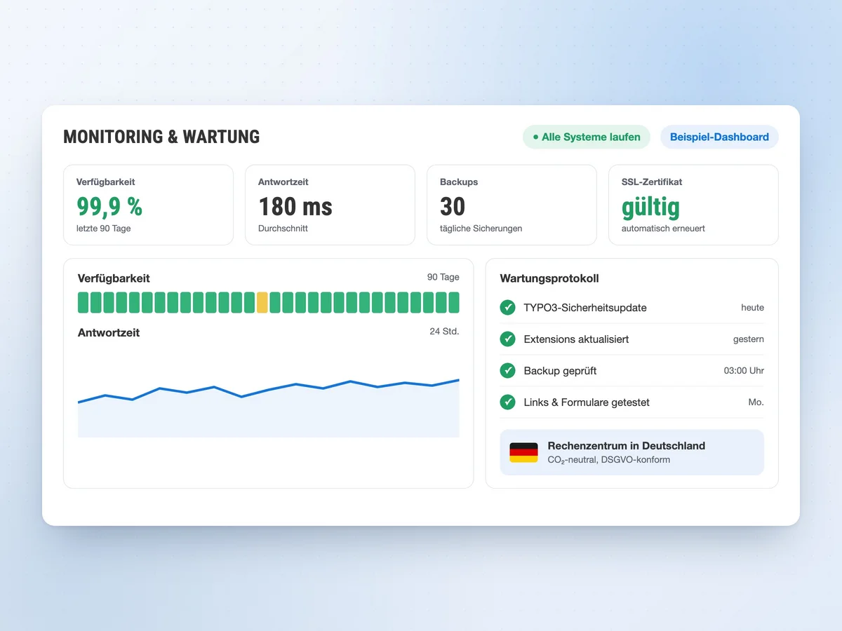Click the 03:00 Uhr timestamp

point(744,371)
